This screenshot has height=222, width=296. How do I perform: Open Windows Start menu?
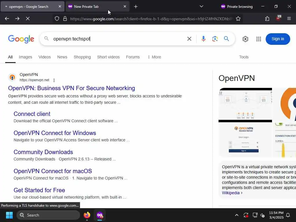click(x=9, y=215)
